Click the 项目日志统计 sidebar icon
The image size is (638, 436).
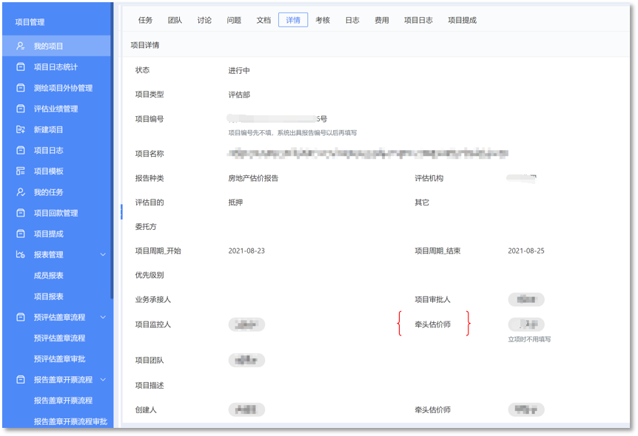[x=21, y=67]
